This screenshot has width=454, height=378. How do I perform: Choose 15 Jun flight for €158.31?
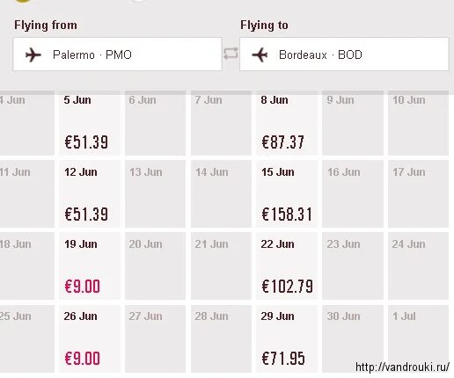pyautogui.click(x=287, y=194)
